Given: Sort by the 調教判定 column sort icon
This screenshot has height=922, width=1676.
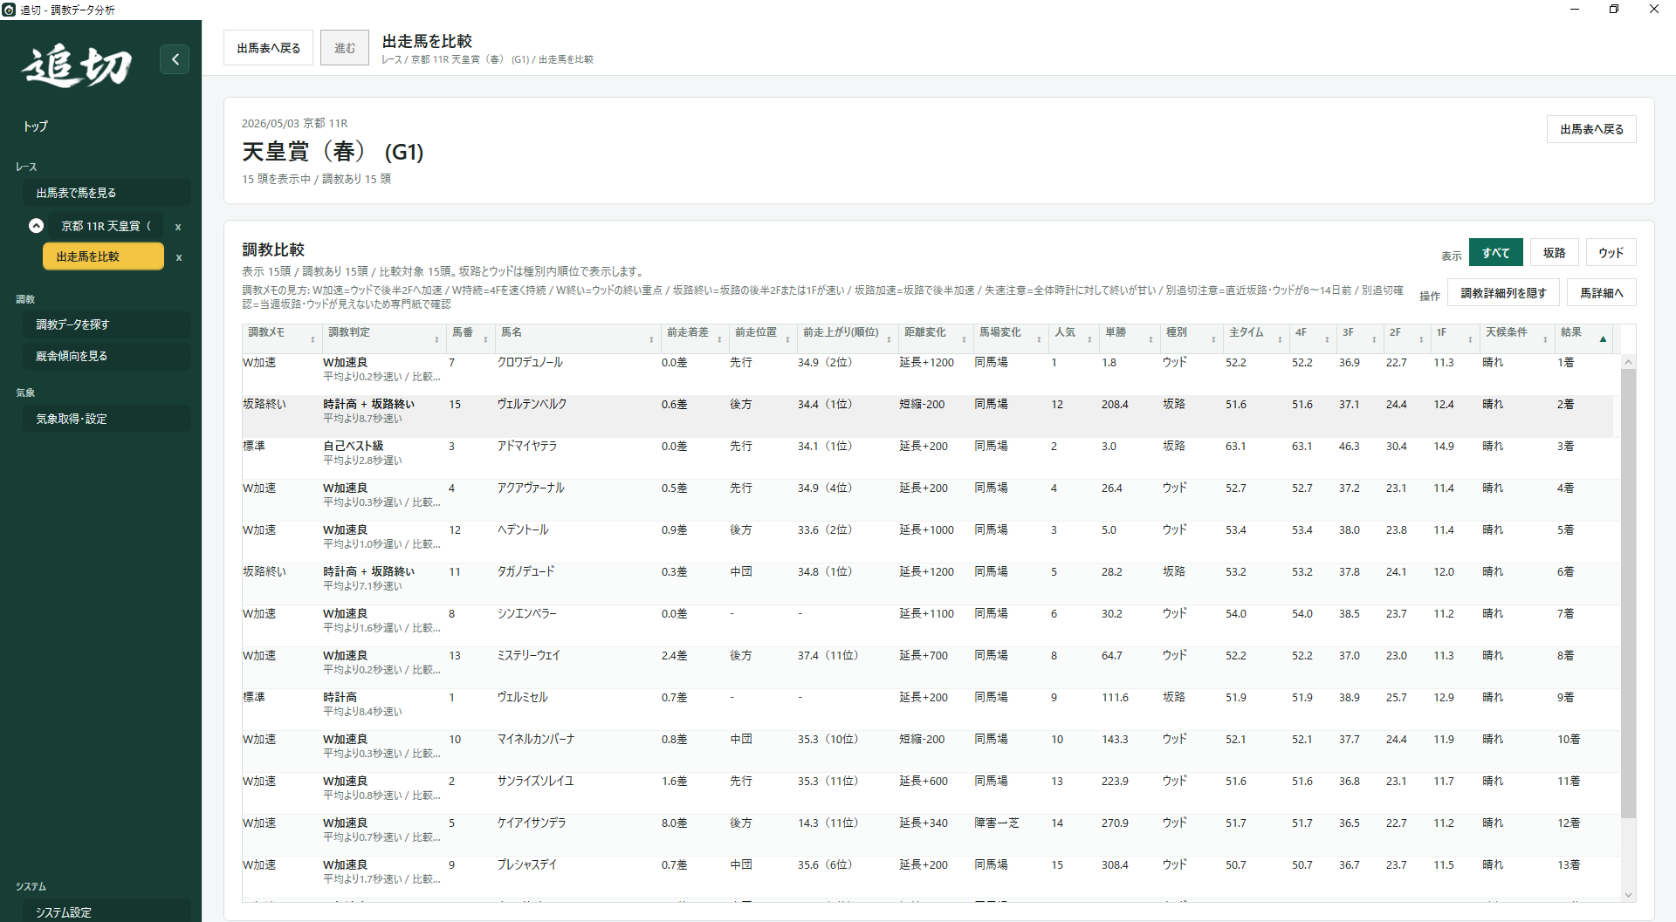Looking at the screenshot, I should click(x=436, y=339).
